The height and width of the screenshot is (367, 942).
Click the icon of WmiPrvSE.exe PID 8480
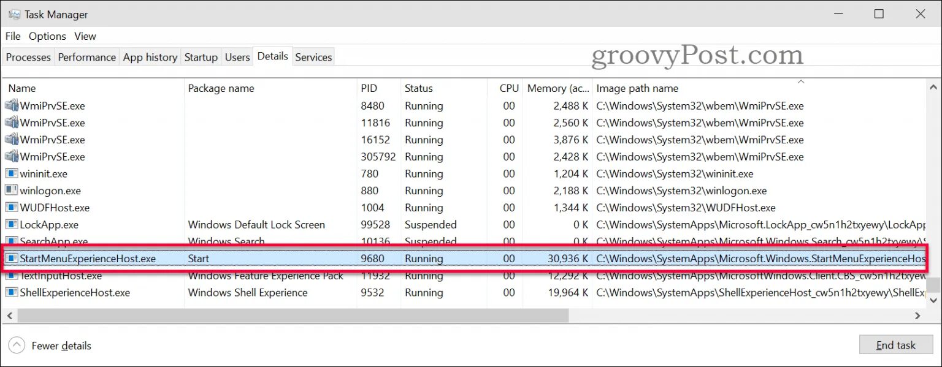(11, 105)
